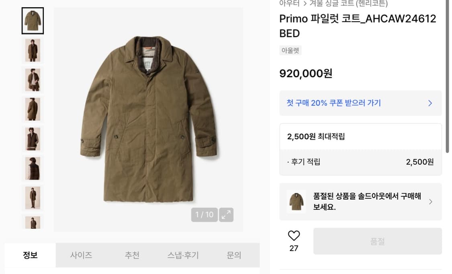Go to the 스냅·후기 tab
452x274 pixels.
coord(183,255)
